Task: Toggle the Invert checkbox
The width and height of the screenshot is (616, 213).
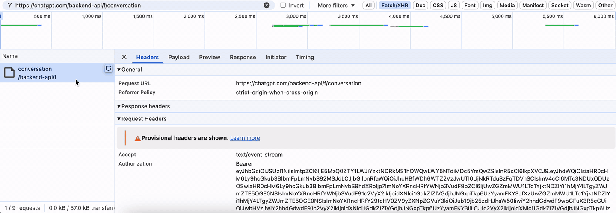Action: tap(283, 5)
